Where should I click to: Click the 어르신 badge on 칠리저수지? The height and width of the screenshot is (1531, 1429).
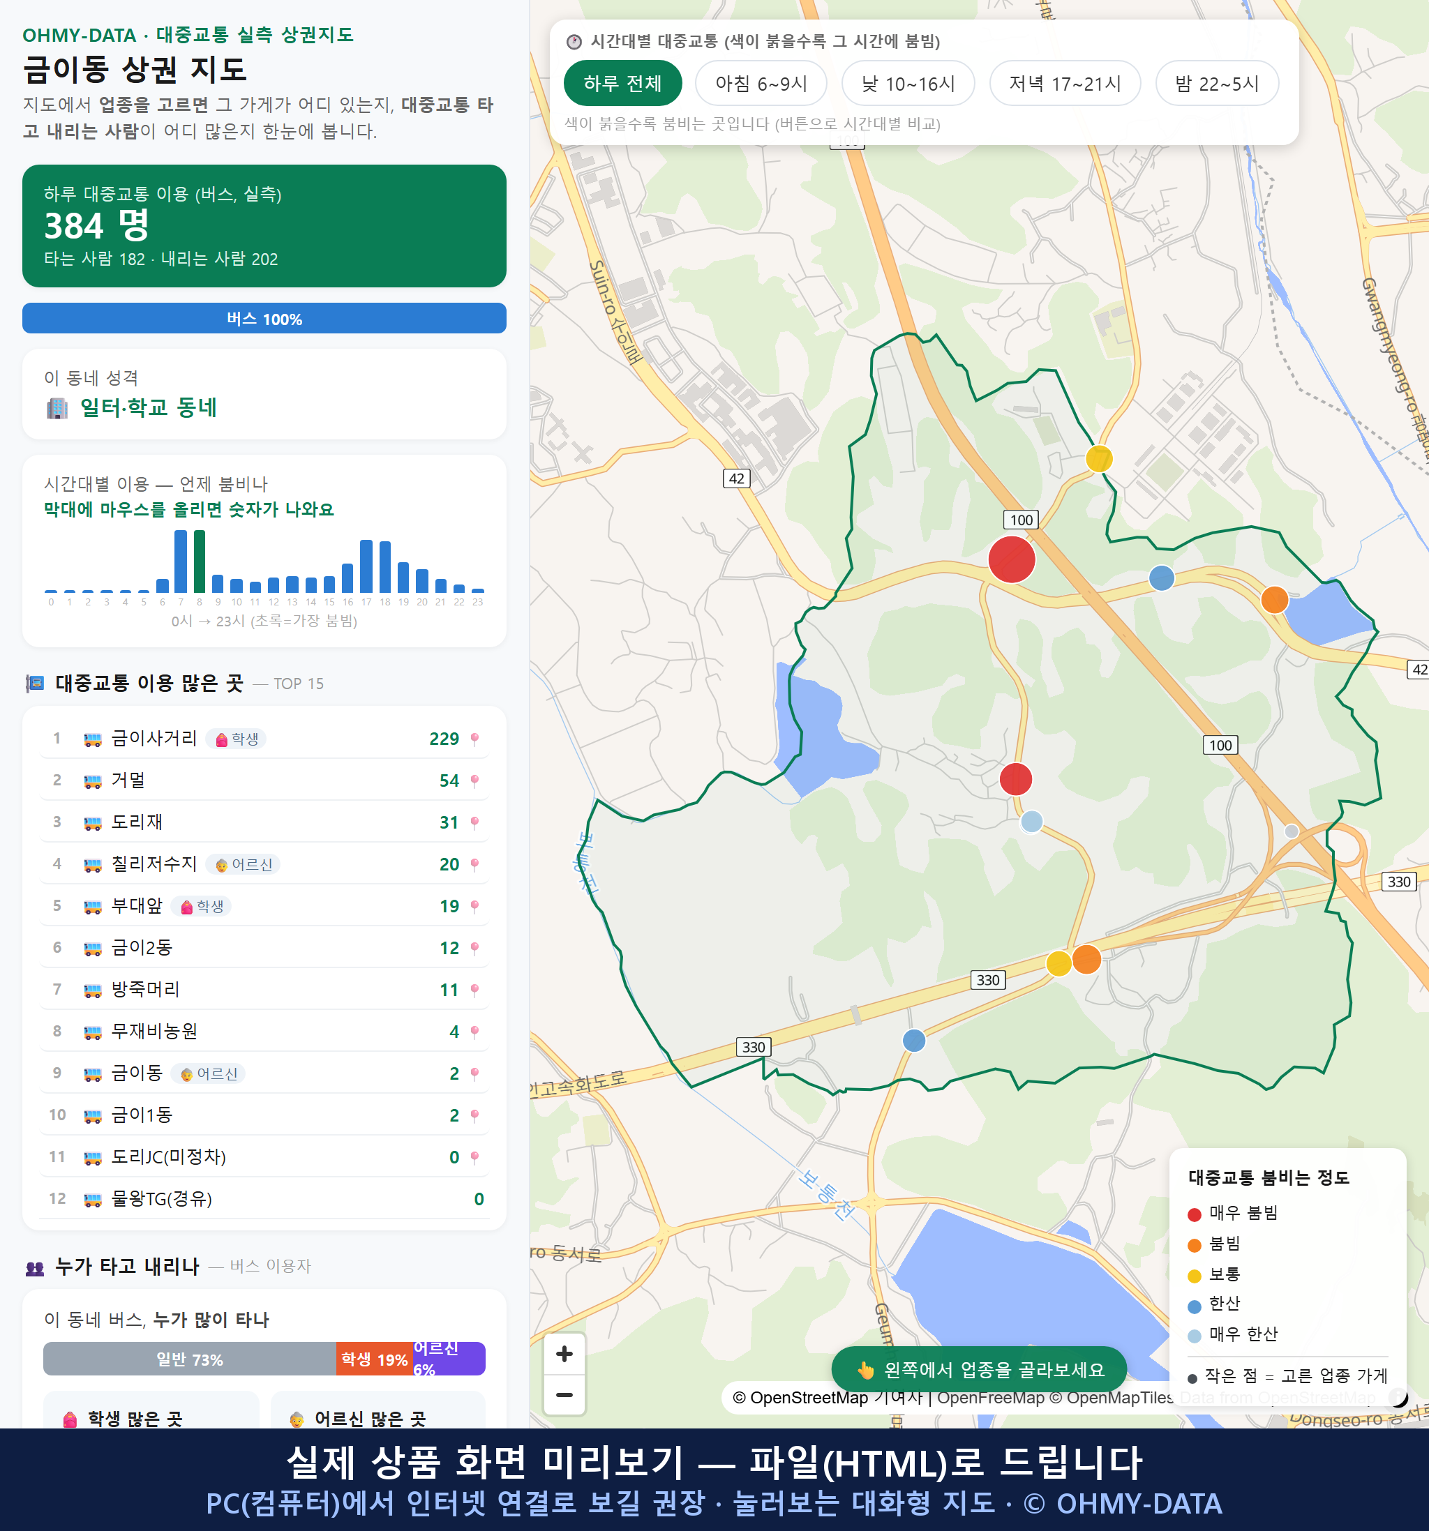[x=243, y=865]
